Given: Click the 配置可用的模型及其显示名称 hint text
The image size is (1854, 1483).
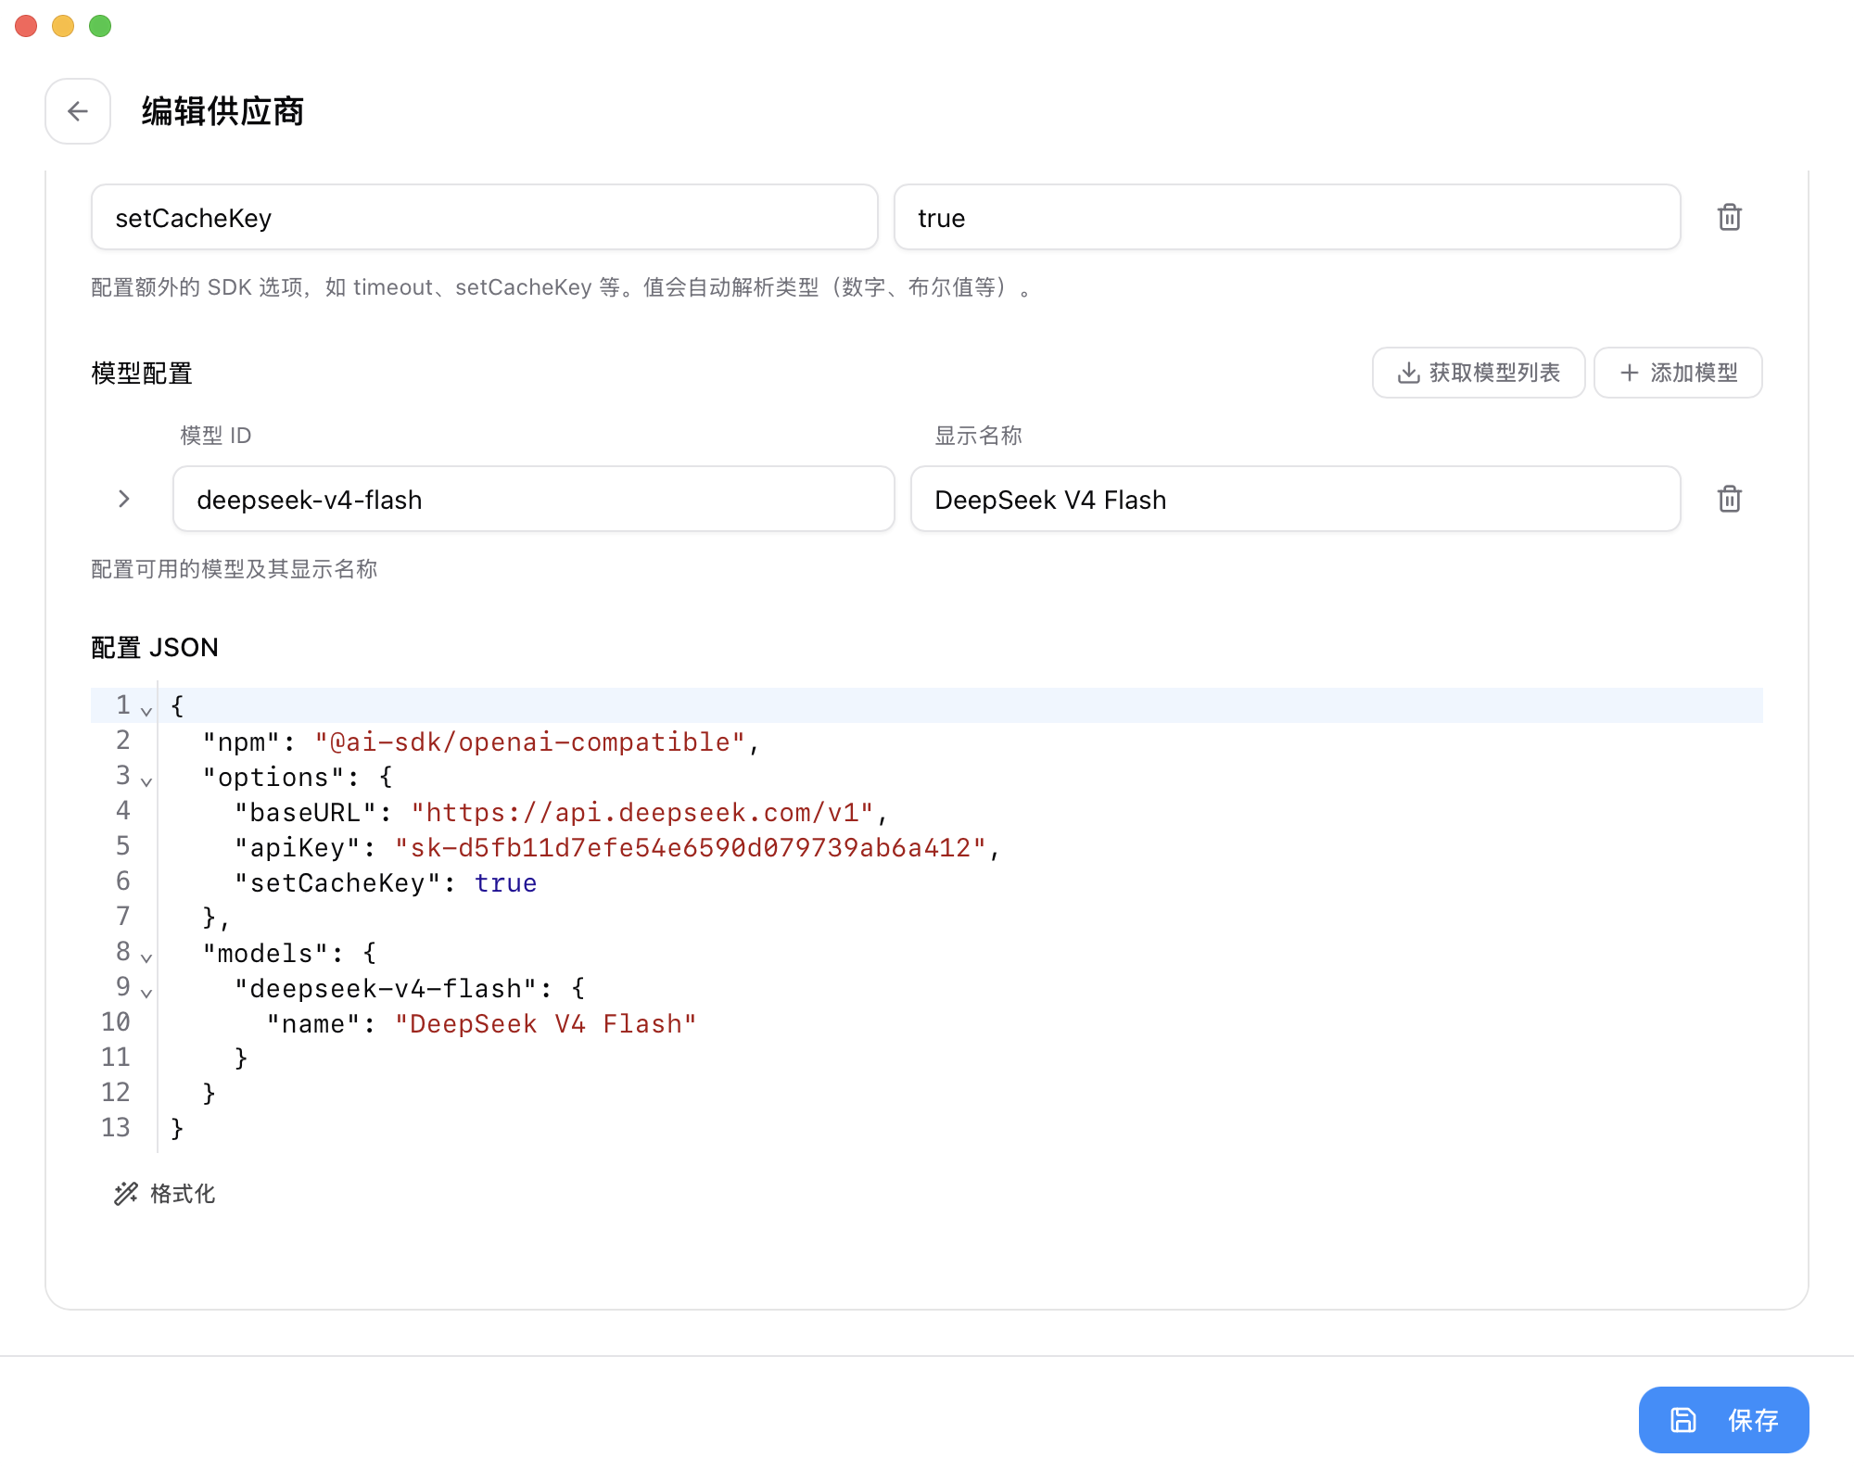Looking at the screenshot, I should (x=235, y=569).
